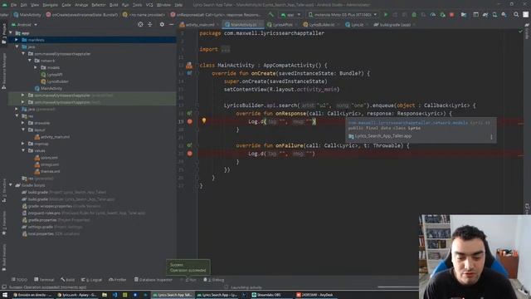Switch to the Lyric.kt editor tab

click(356, 25)
